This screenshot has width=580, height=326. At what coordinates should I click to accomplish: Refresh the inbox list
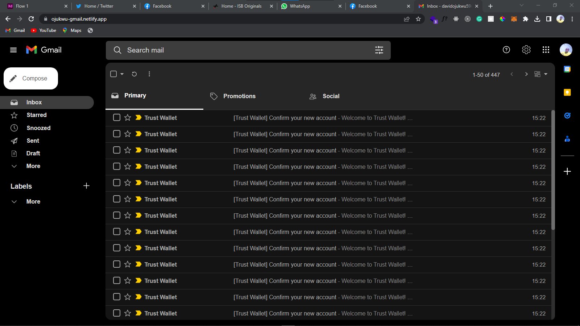click(134, 74)
